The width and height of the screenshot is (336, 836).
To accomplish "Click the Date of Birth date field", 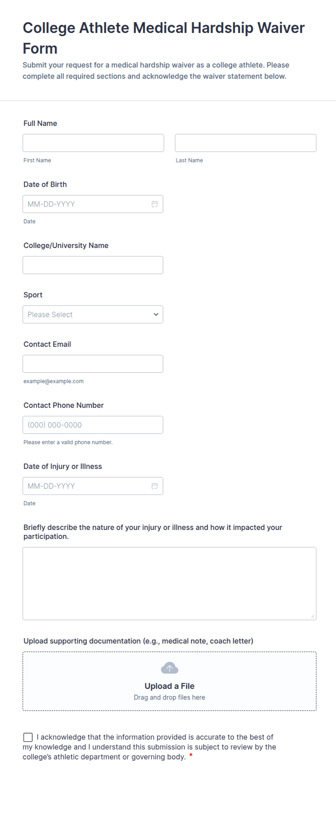I will pos(93,204).
